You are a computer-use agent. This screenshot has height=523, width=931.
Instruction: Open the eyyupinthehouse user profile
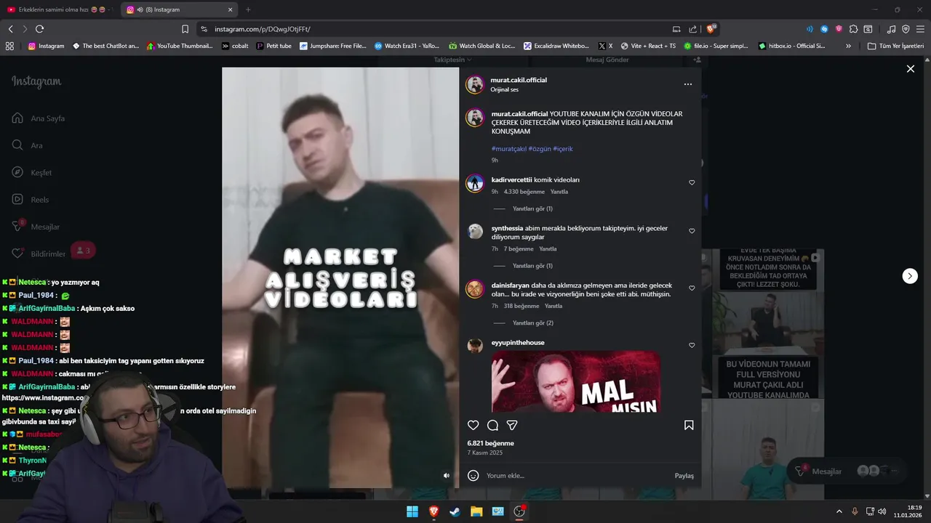click(x=518, y=343)
